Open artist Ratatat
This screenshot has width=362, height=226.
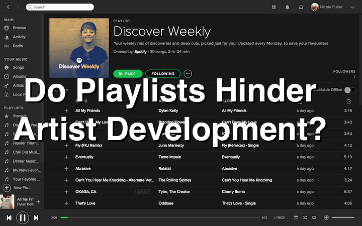164,169
